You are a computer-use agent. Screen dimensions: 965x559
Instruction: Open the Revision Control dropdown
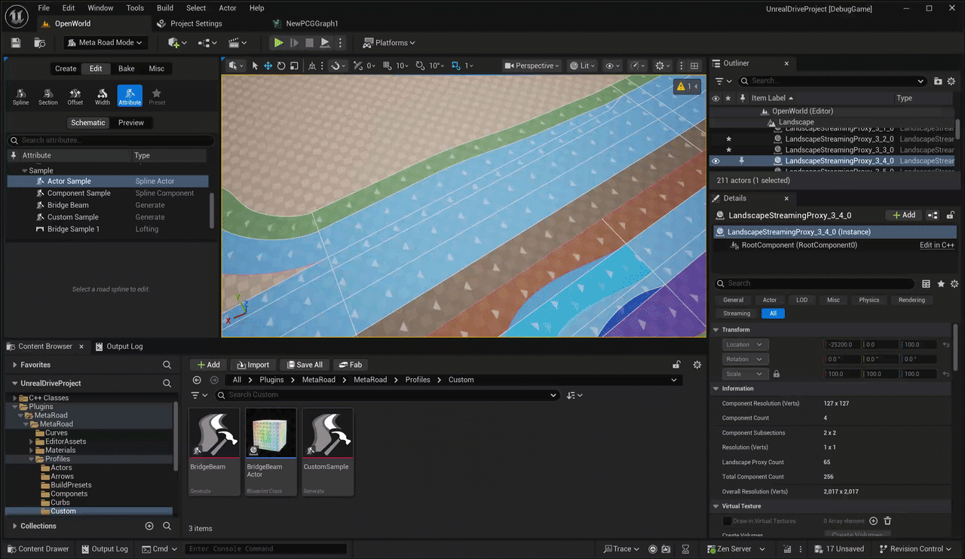(x=915, y=549)
